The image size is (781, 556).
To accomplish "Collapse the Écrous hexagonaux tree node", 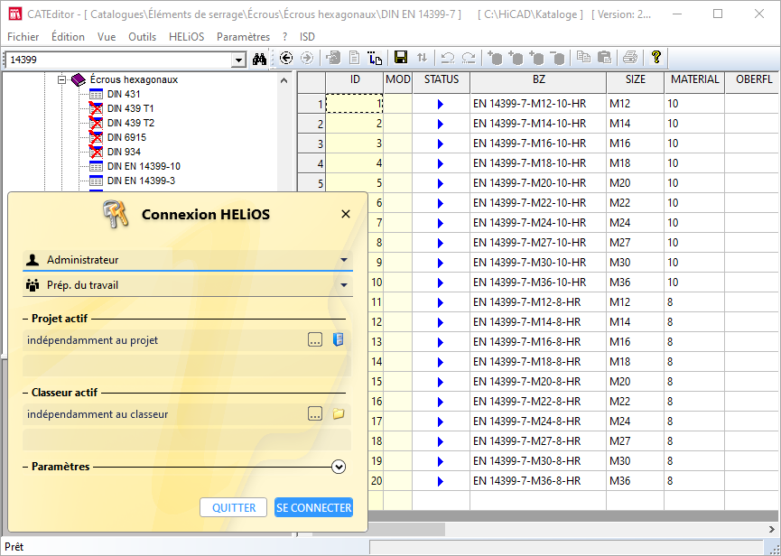I will click(x=61, y=79).
